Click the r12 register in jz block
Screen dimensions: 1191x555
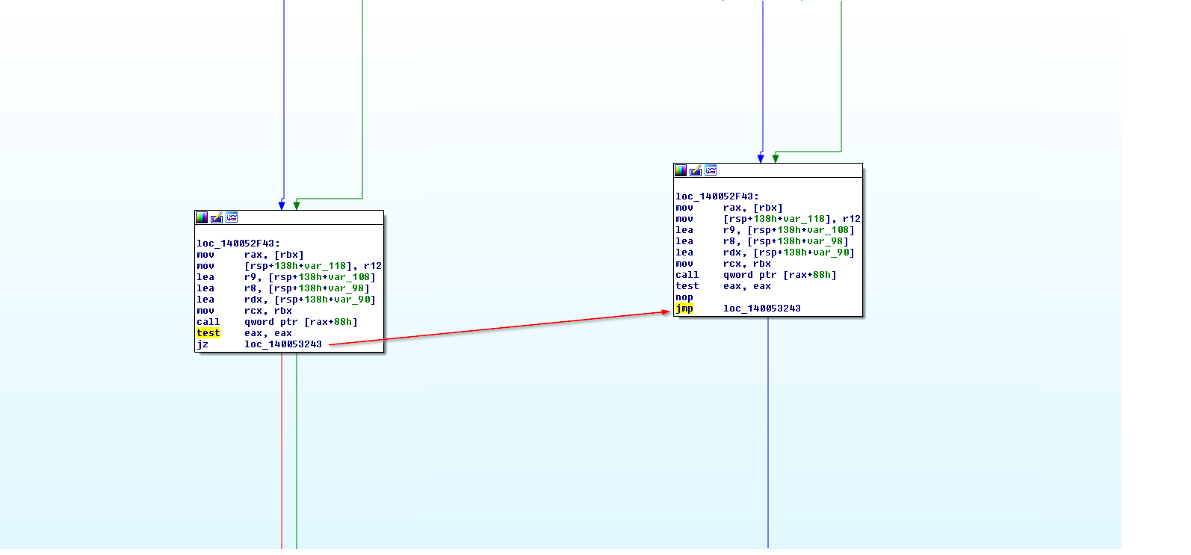(x=373, y=266)
